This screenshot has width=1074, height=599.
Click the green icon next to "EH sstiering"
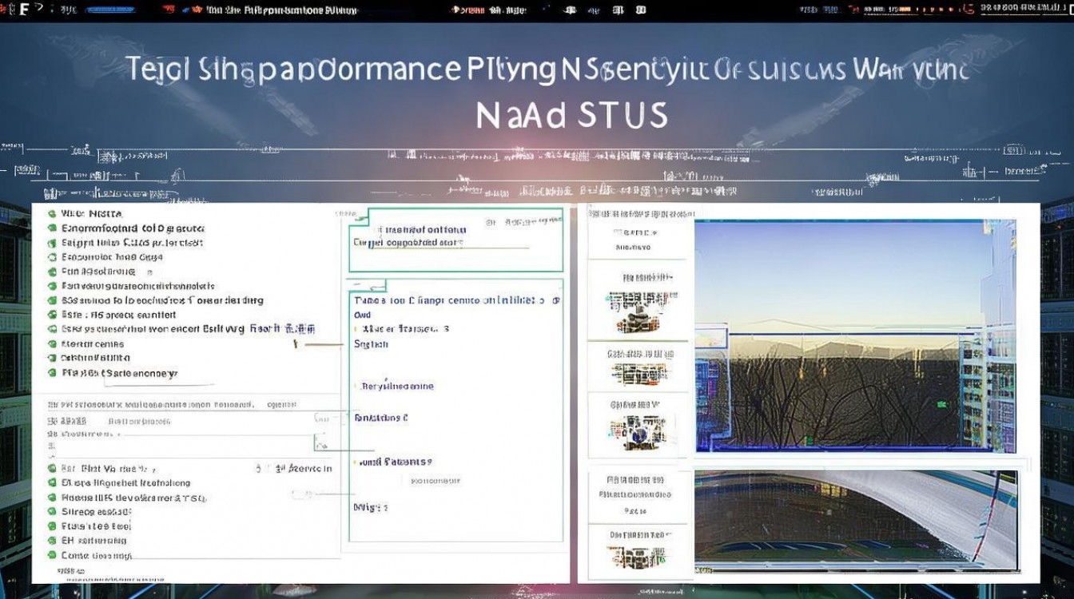(52, 541)
